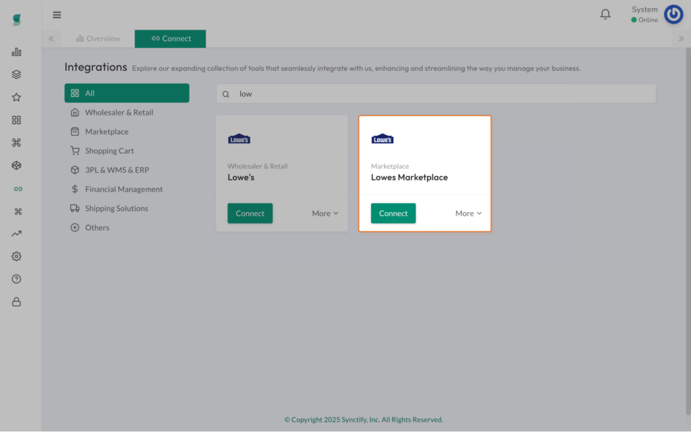The image size is (691, 432).
Task: Switch to the Overview tab
Action: coord(98,38)
